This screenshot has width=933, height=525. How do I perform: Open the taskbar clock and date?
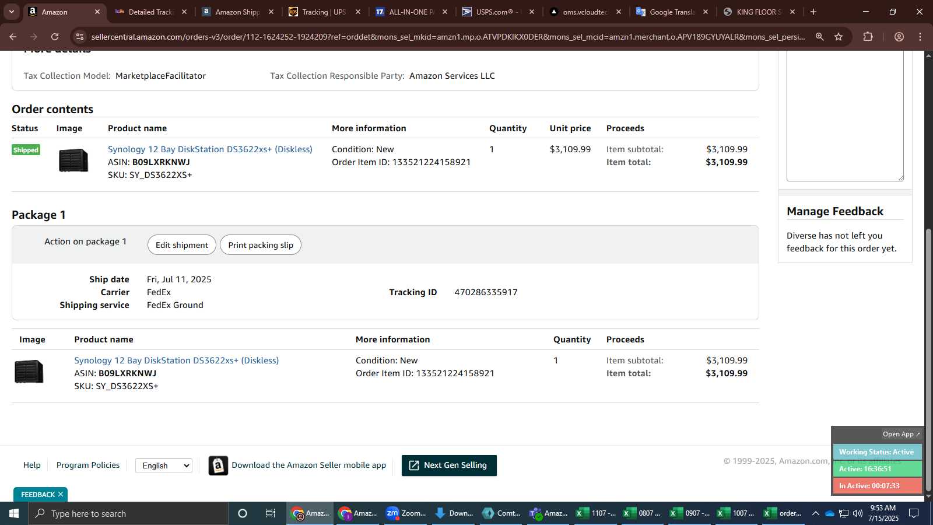[x=883, y=513]
